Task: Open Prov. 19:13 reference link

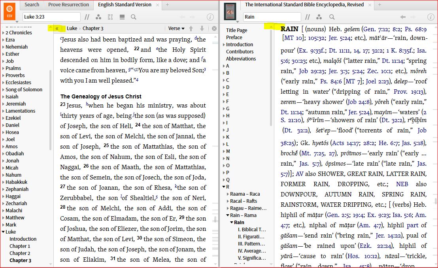Action: [x=409, y=92]
